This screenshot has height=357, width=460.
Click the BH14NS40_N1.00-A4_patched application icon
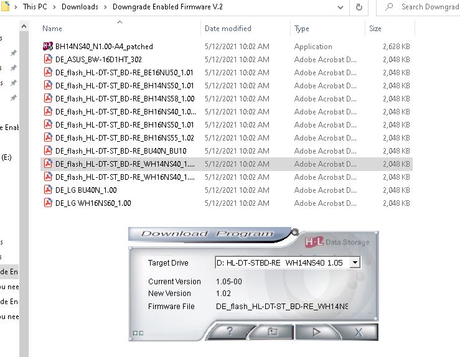[x=48, y=46]
